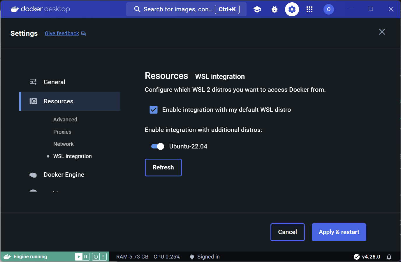Image resolution: width=401 pixels, height=262 pixels.
Task: Click the plug icon beside Signed in
Action: click(192, 257)
